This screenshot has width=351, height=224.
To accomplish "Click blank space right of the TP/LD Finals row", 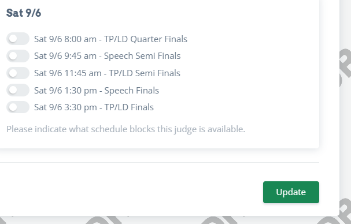I will pyautogui.click(x=235, y=107).
